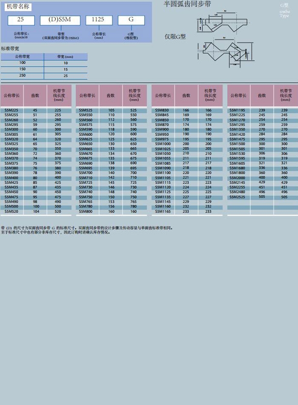This screenshot has width=298, height=405.
Task: Select the S5M1165 belt entry
Action: coord(163,211)
